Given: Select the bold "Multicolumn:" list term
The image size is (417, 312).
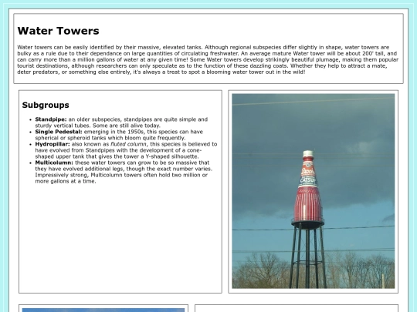Looking at the screenshot, I should tap(54, 163).
